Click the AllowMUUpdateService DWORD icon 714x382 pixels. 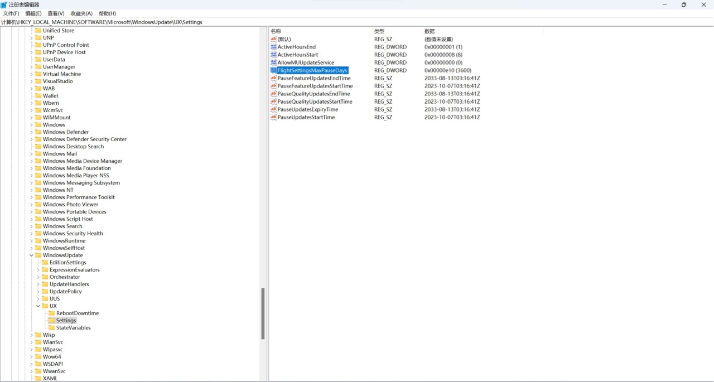point(273,62)
